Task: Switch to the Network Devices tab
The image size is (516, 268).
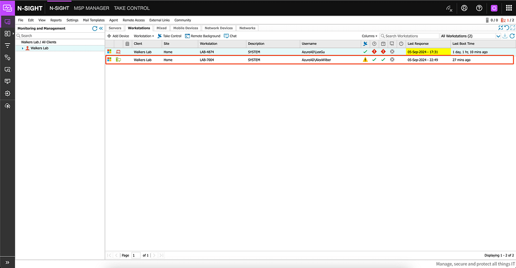Action: [x=219, y=28]
